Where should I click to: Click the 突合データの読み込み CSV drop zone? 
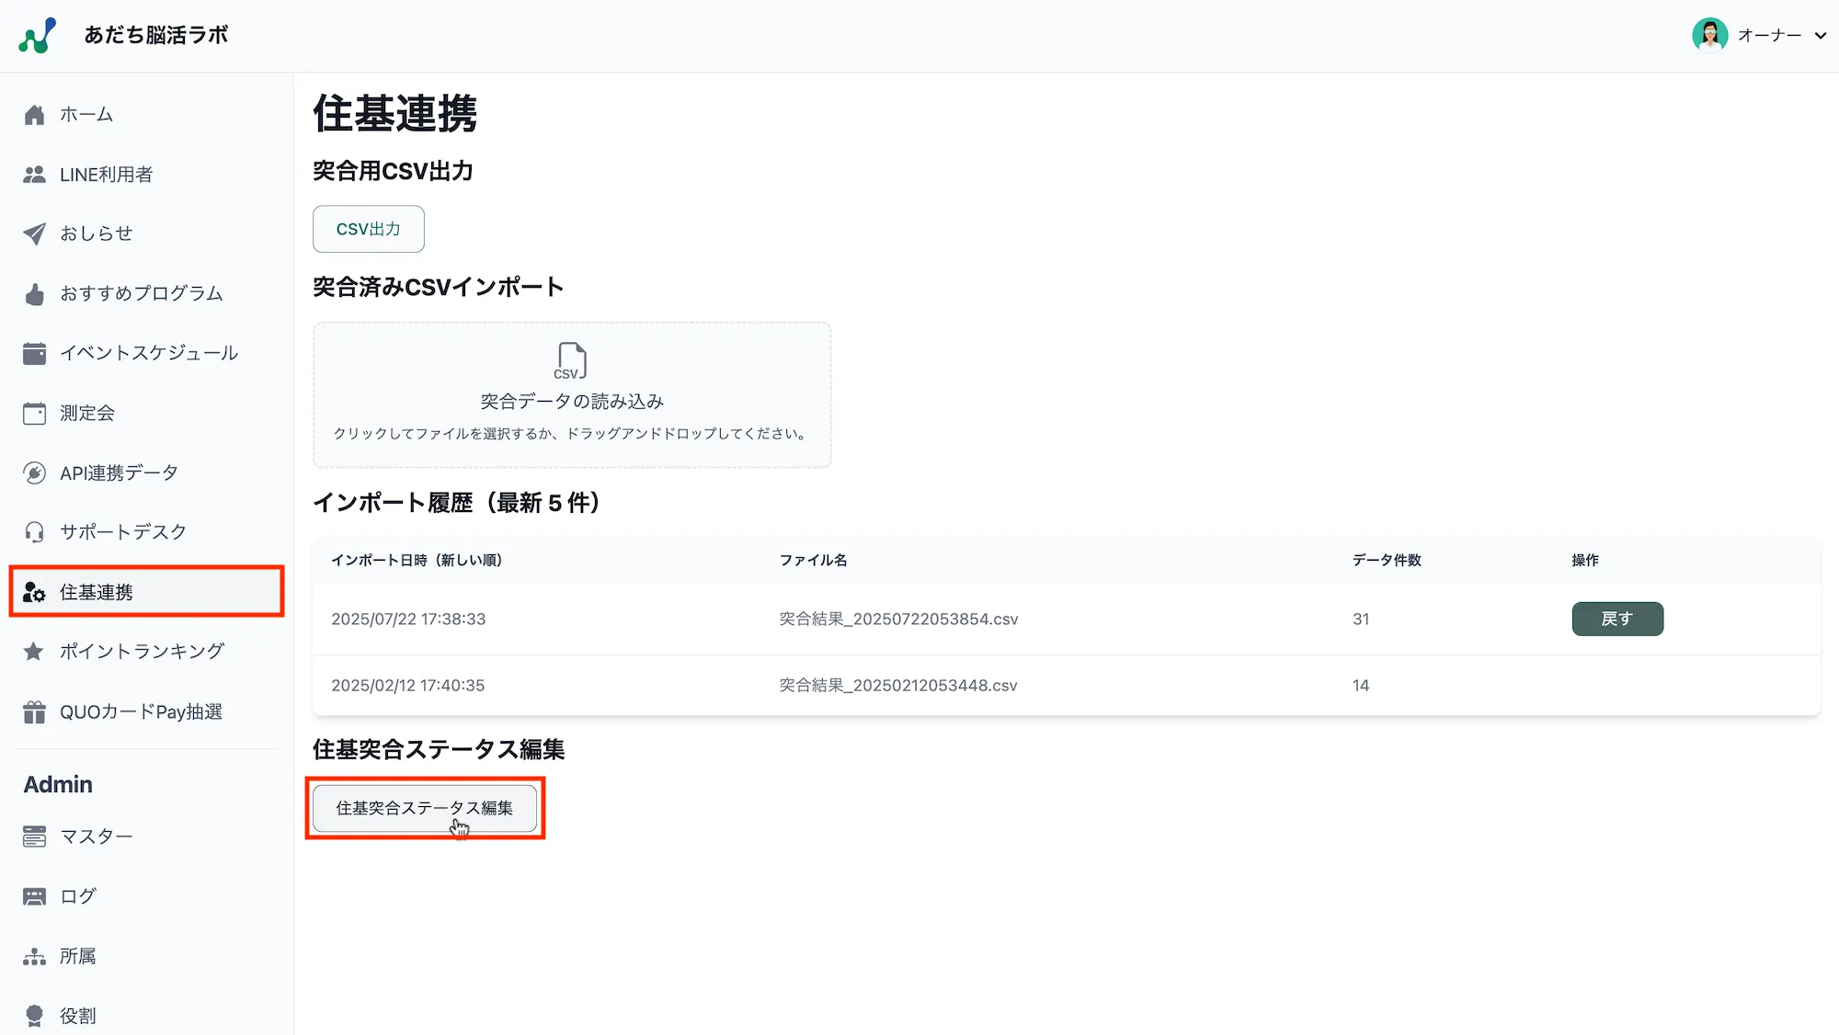point(572,395)
